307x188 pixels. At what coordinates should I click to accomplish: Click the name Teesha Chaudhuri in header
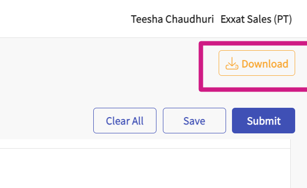click(172, 19)
